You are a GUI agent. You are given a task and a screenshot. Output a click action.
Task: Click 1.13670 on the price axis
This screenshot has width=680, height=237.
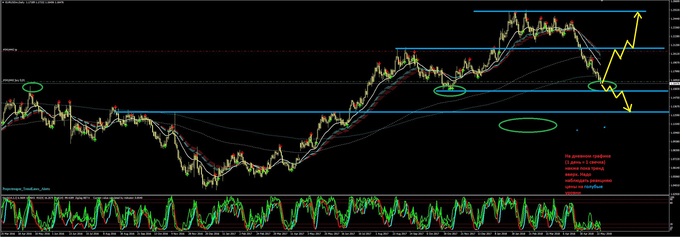coord(675,107)
